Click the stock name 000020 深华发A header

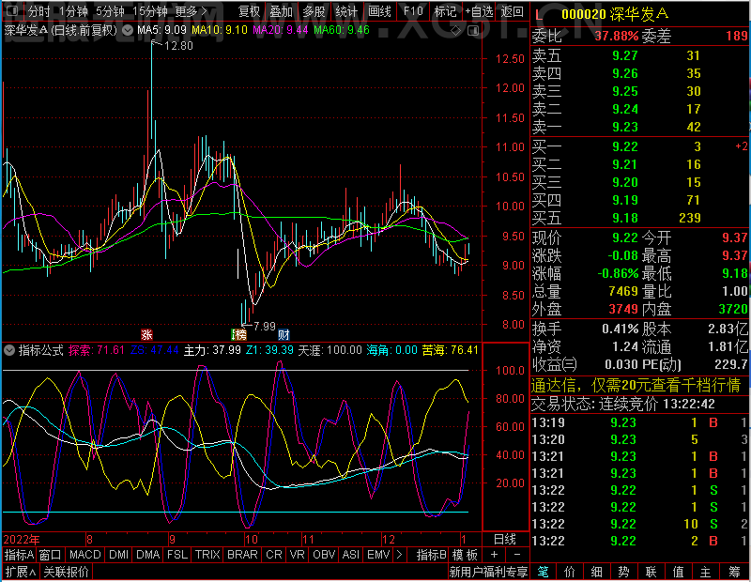(615, 14)
